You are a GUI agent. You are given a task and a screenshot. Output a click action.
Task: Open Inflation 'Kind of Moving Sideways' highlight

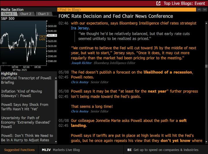pyautogui.click(x=22, y=93)
